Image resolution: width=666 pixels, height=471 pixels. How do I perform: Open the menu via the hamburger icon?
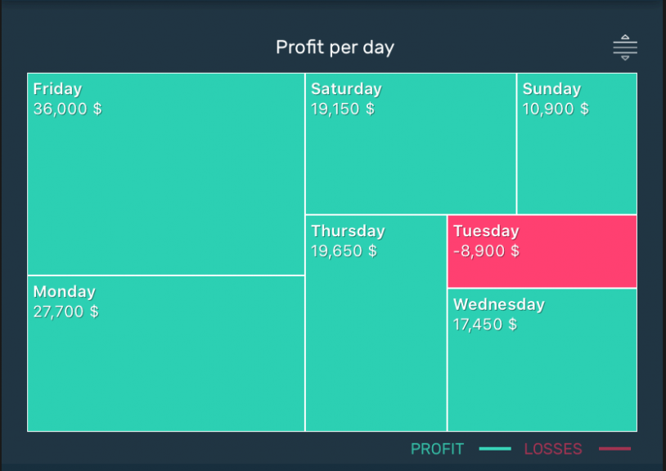pyautogui.click(x=624, y=47)
